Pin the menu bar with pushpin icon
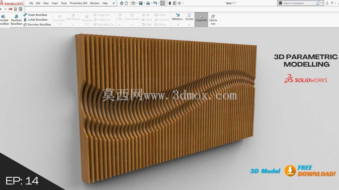This screenshot has height=190, width=339. point(114,3)
